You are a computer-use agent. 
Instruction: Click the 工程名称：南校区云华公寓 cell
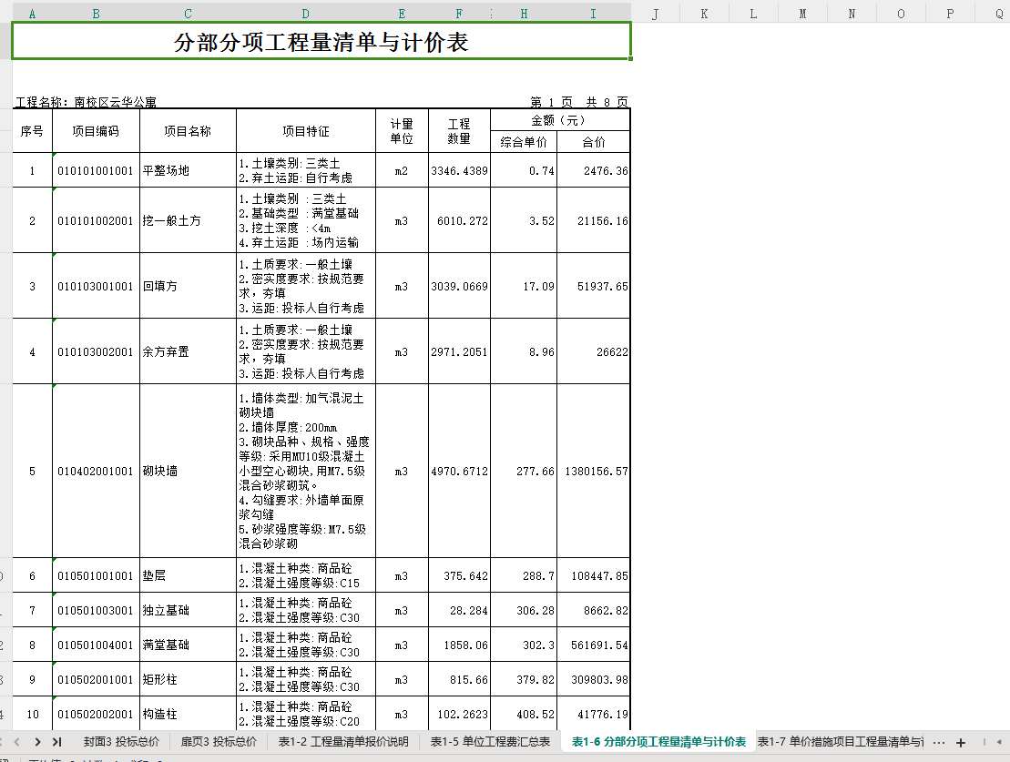click(x=87, y=102)
